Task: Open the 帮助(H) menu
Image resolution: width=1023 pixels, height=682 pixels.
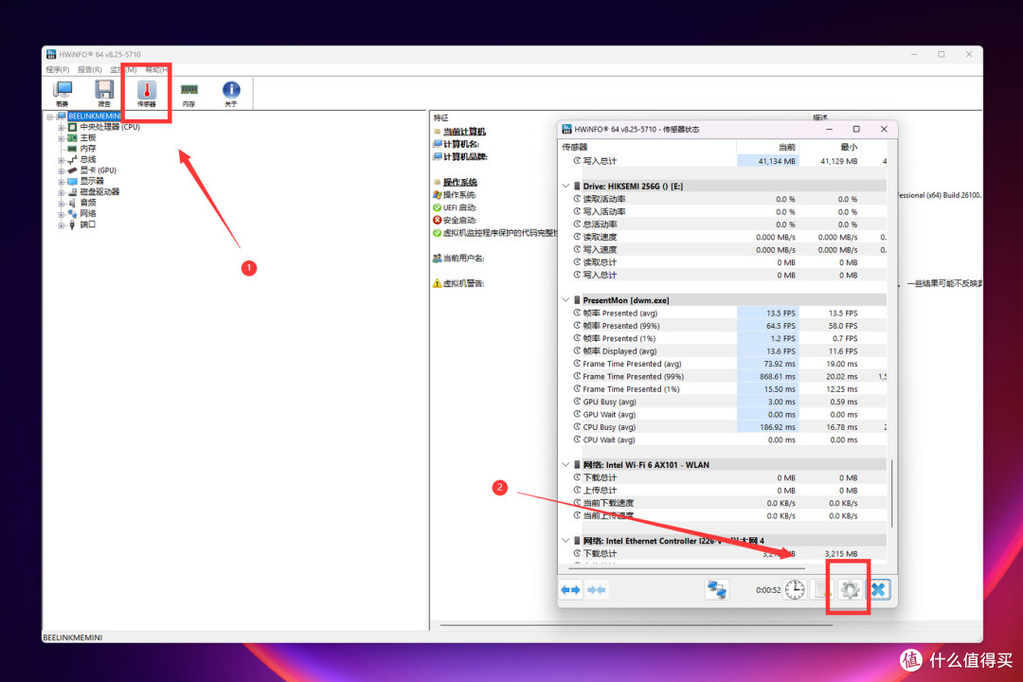Action: point(156,69)
